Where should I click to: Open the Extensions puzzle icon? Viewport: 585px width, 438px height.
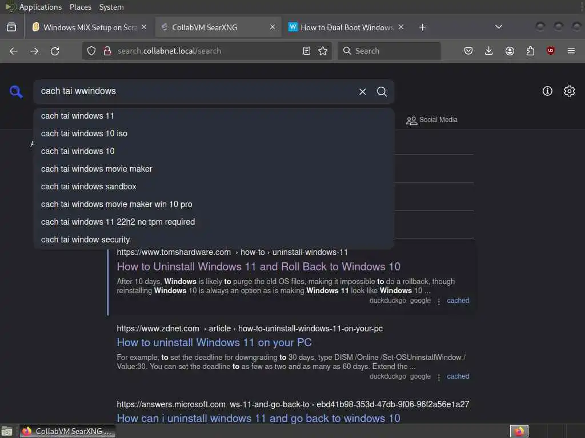(x=530, y=51)
